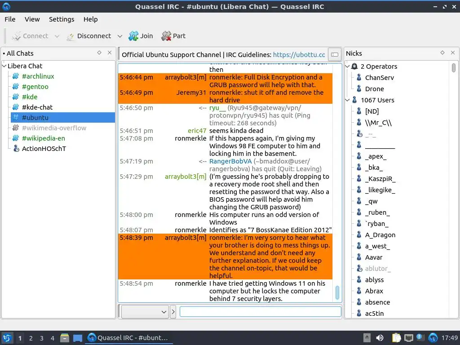Select [ND] in the nick list

tap(372, 111)
